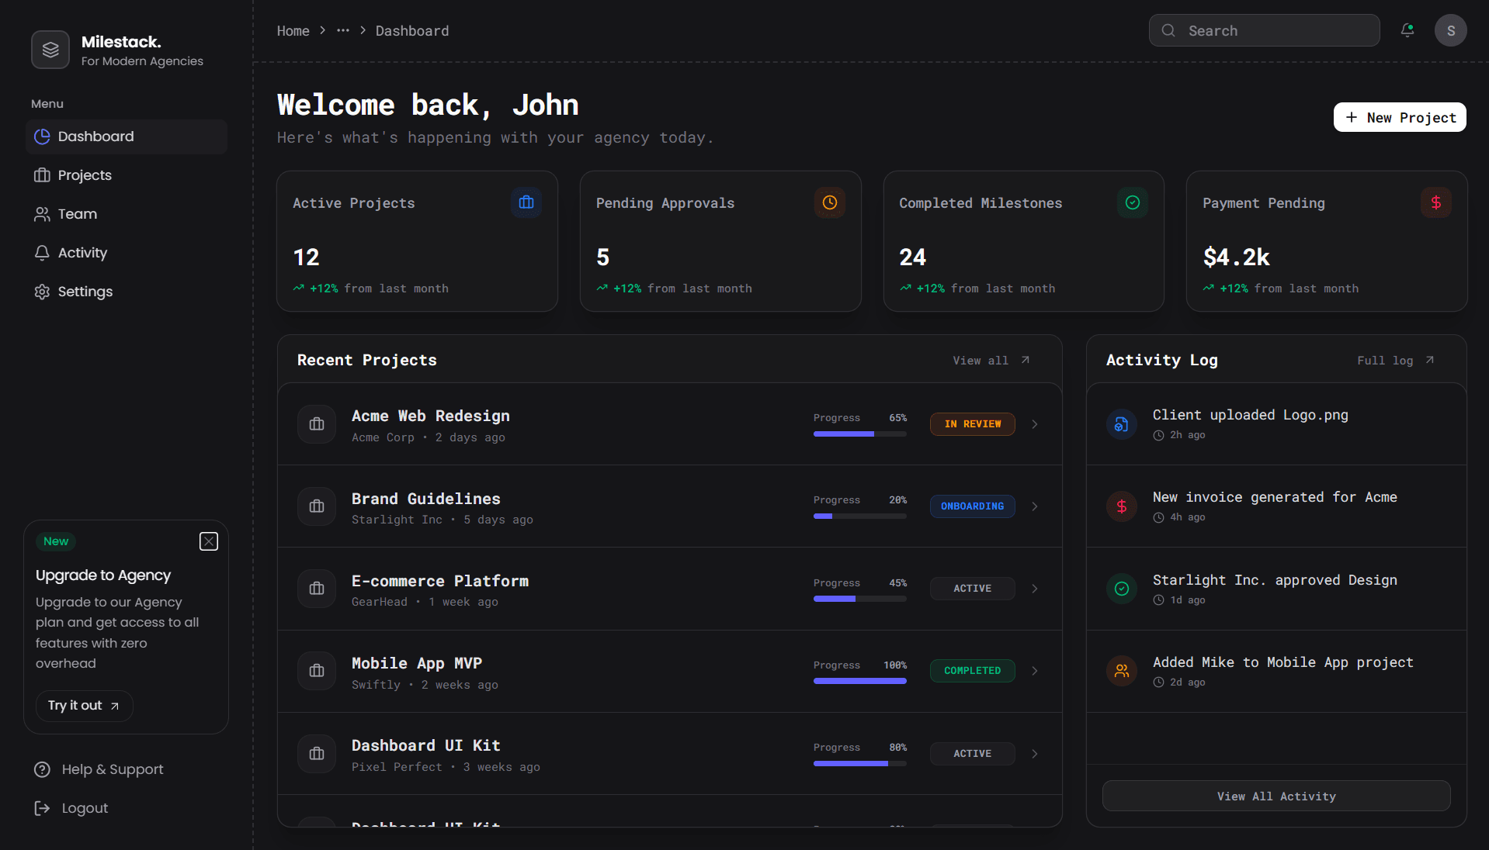
Task: Click the IN REVIEW status badge
Action: [x=973, y=424]
